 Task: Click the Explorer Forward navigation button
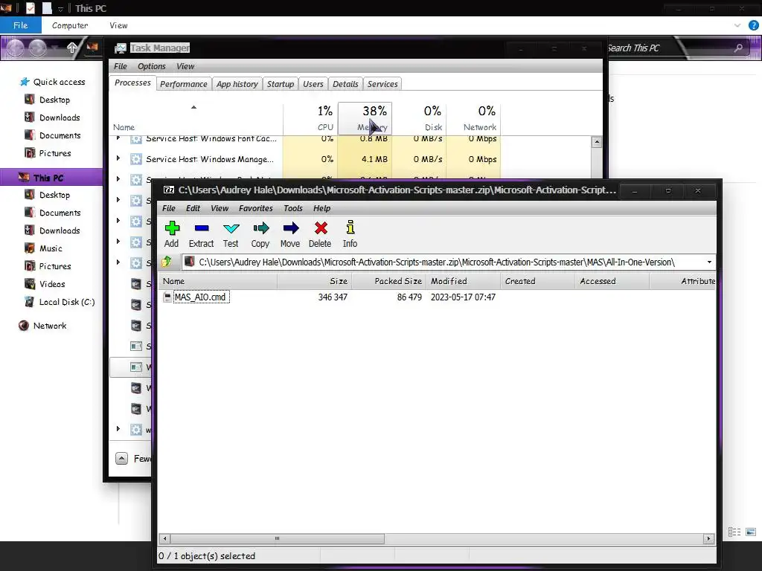click(x=37, y=48)
